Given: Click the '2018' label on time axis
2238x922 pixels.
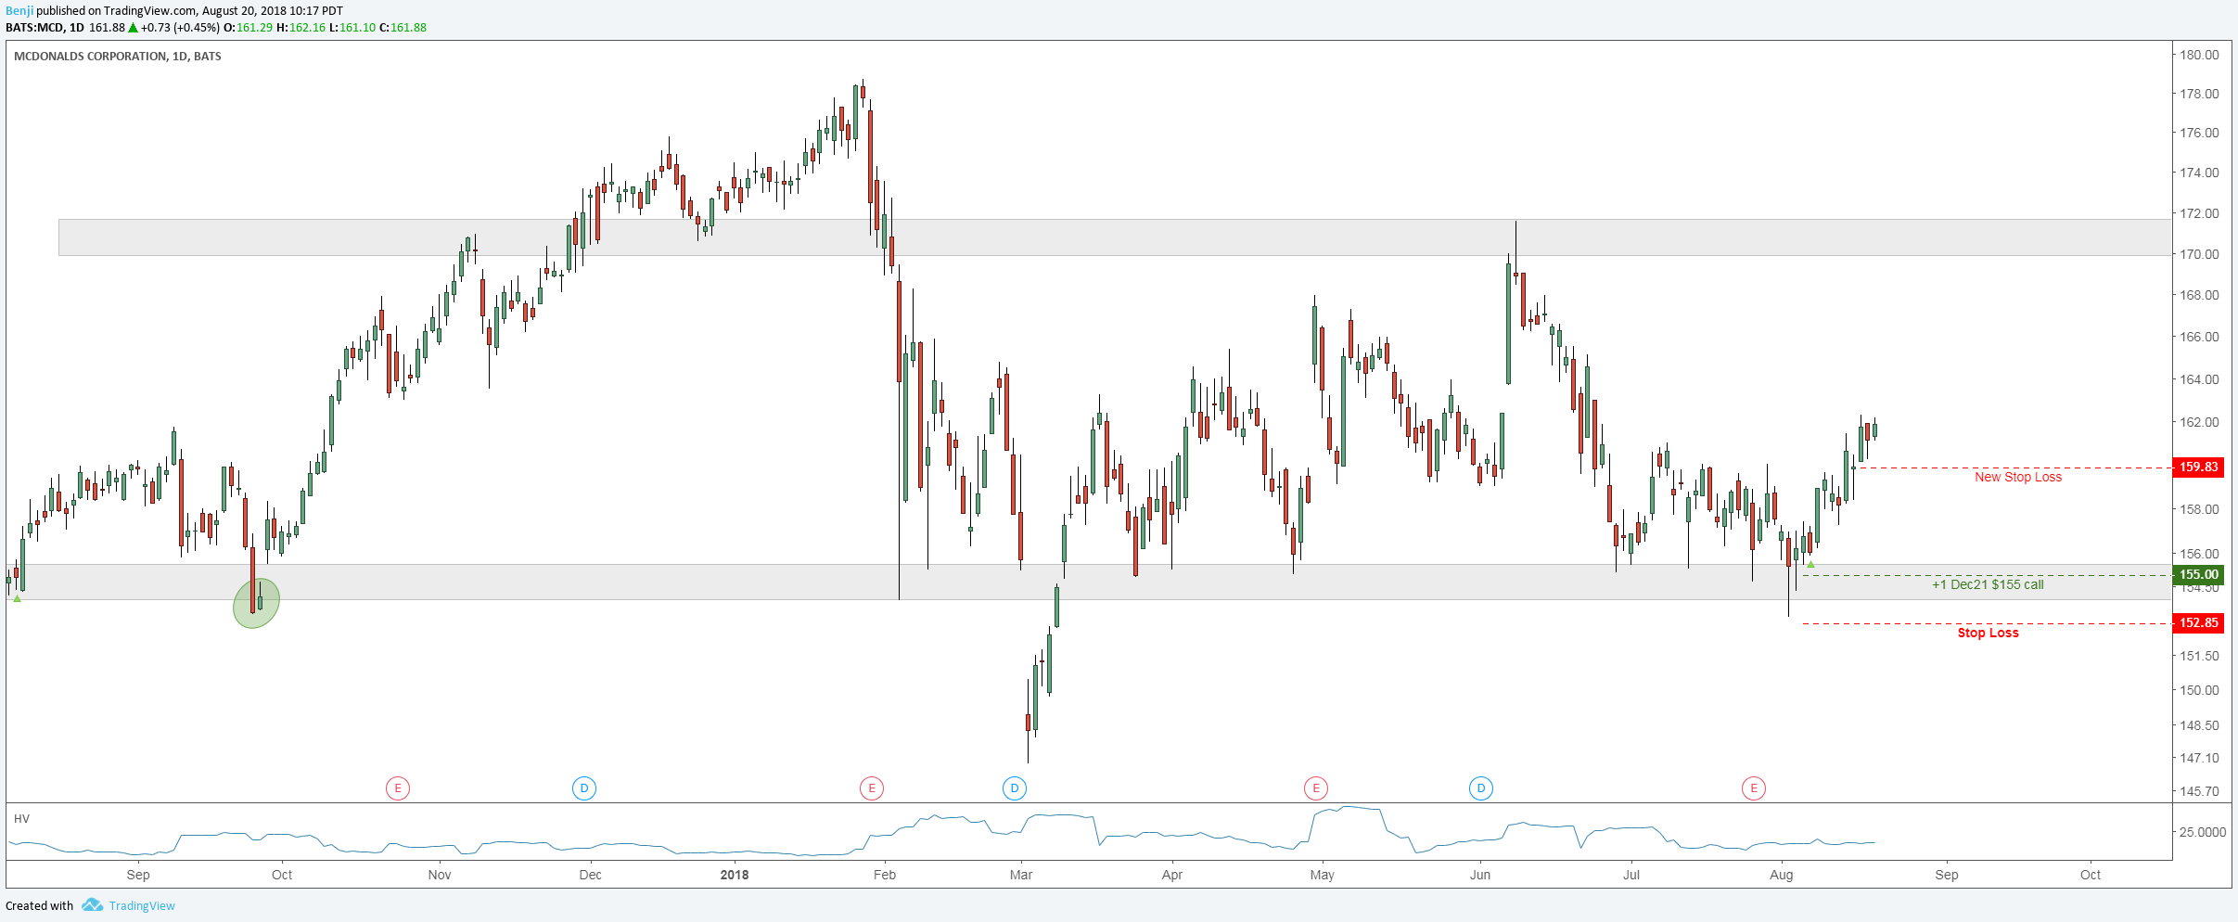Looking at the screenshot, I should coord(735,875).
